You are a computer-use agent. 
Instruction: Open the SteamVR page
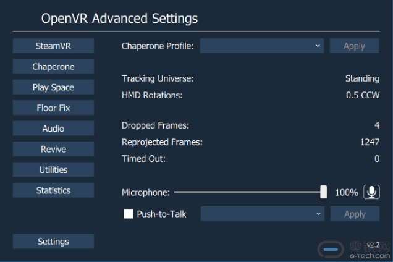click(53, 46)
